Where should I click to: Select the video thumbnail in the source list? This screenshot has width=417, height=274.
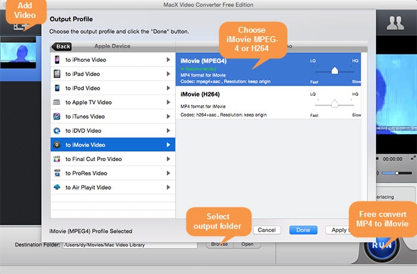coord(18,52)
